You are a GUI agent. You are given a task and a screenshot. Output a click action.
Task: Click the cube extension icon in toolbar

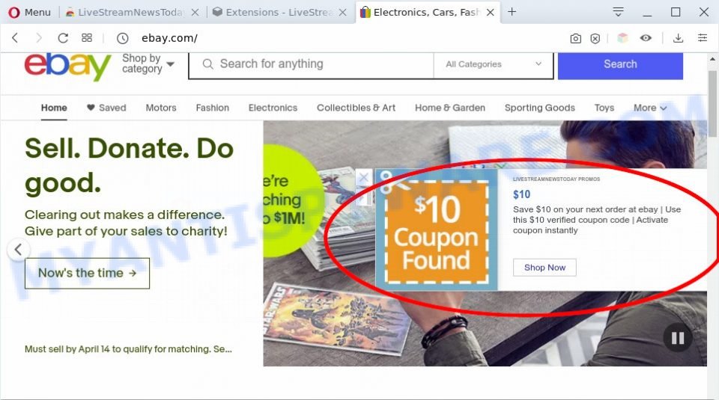pos(622,38)
